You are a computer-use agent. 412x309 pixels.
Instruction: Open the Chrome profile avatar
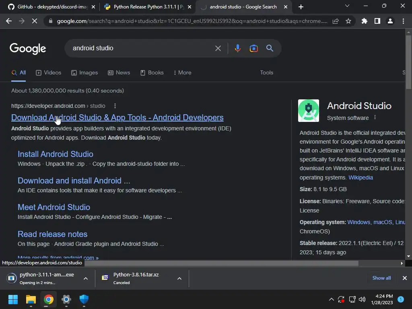[390, 21]
